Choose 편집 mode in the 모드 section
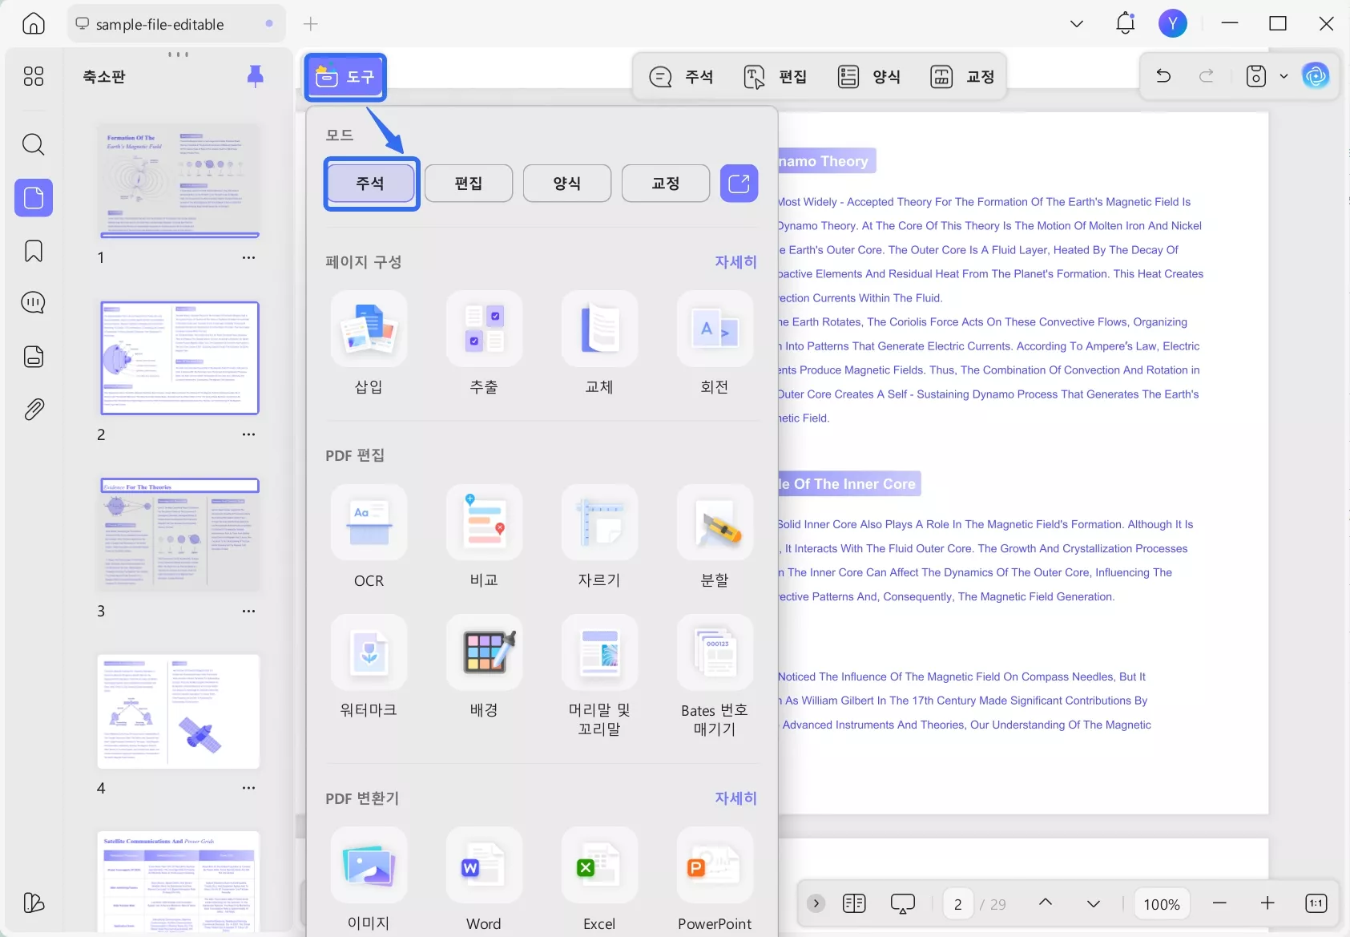This screenshot has width=1350, height=937. 469,184
